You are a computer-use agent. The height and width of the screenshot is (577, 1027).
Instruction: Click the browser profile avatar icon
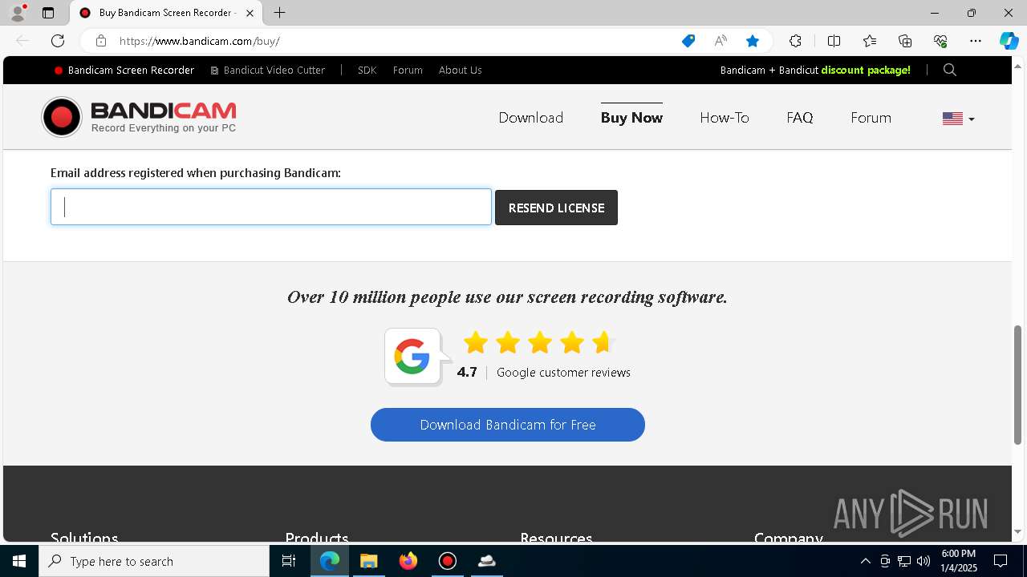(x=18, y=13)
